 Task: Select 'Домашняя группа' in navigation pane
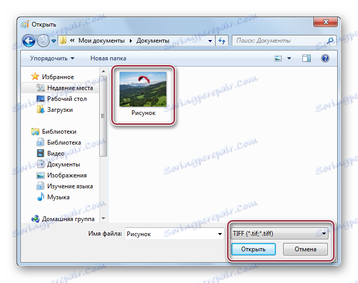point(68,219)
